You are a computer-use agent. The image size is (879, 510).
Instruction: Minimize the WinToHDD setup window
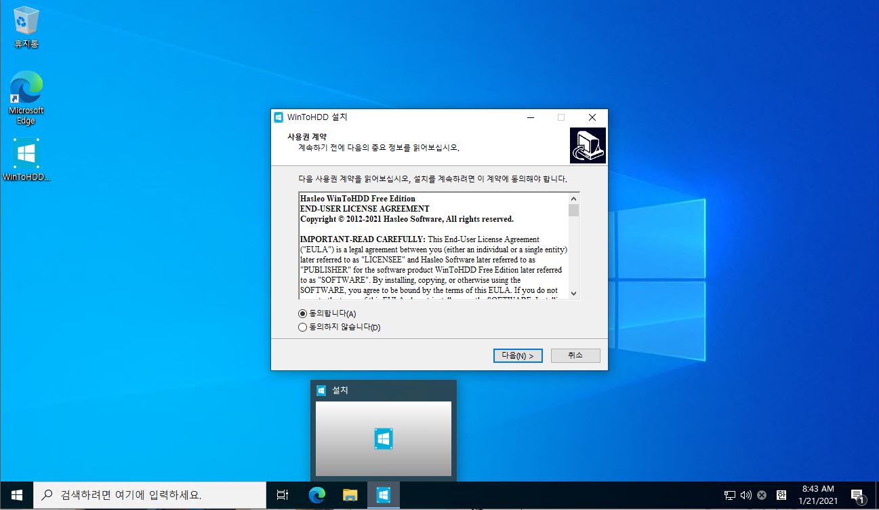[530, 117]
